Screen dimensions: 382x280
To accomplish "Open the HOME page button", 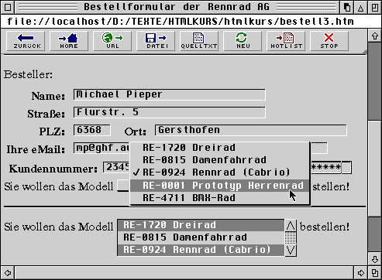I will (69, 41).
